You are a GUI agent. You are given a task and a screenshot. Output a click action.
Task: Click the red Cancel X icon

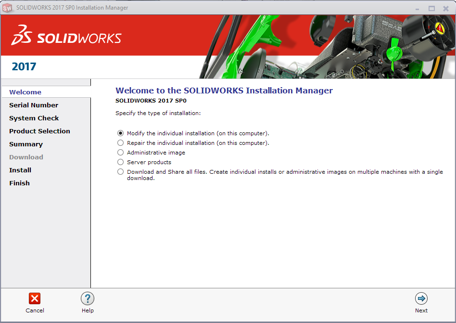[x=35, y=298]
